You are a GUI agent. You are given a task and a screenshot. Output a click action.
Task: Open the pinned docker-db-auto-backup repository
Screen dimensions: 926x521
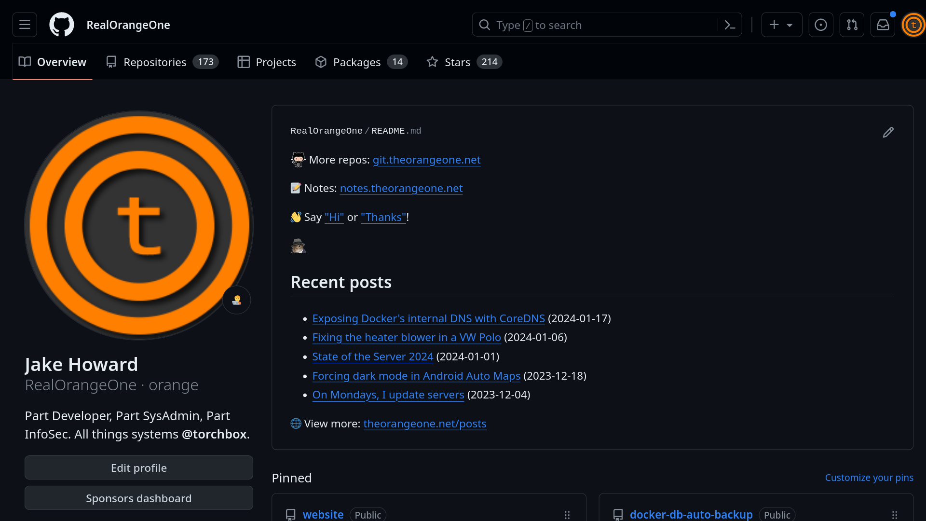click(691, 515)
